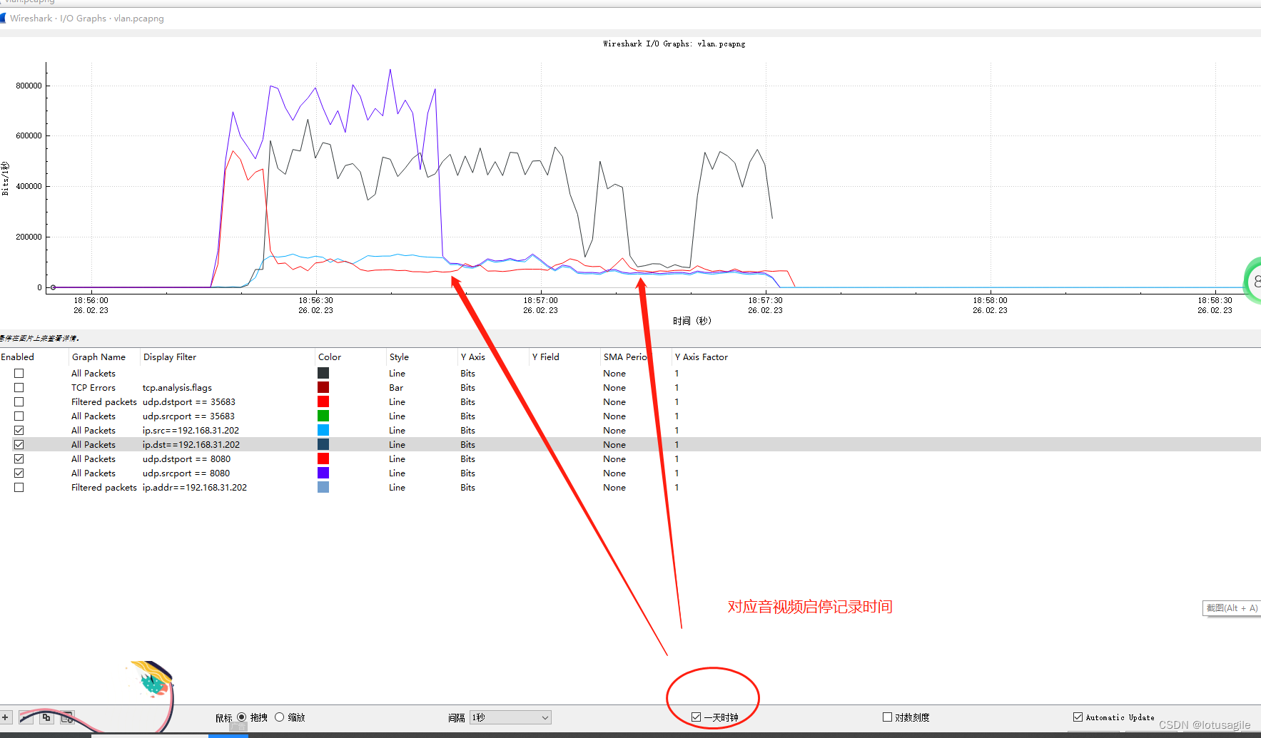The width and height of the screenshot is (1261, 738).
Task: Click the dark gray color swatch of first All Packets row
Action: pyautogui.click(x=323, y=373)
